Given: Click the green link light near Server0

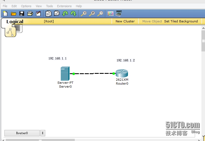Looking at the screenshot, I should coord(74,74).
